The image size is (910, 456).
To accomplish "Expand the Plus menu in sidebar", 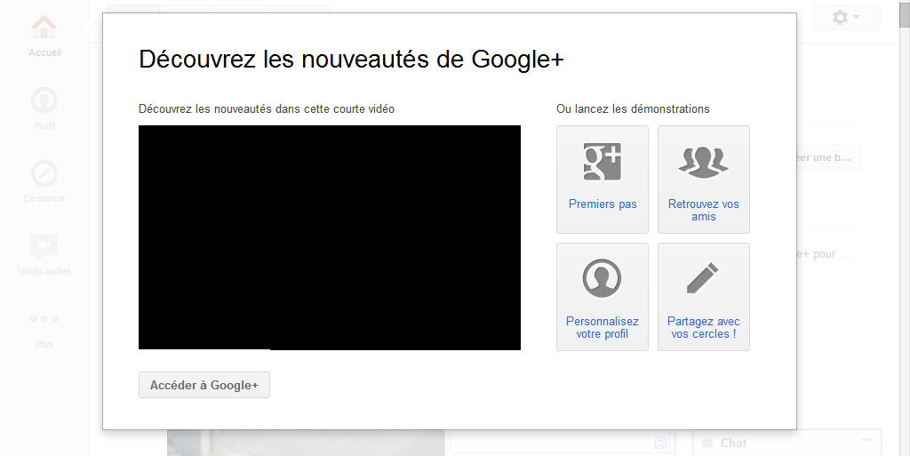I will 44,331.
